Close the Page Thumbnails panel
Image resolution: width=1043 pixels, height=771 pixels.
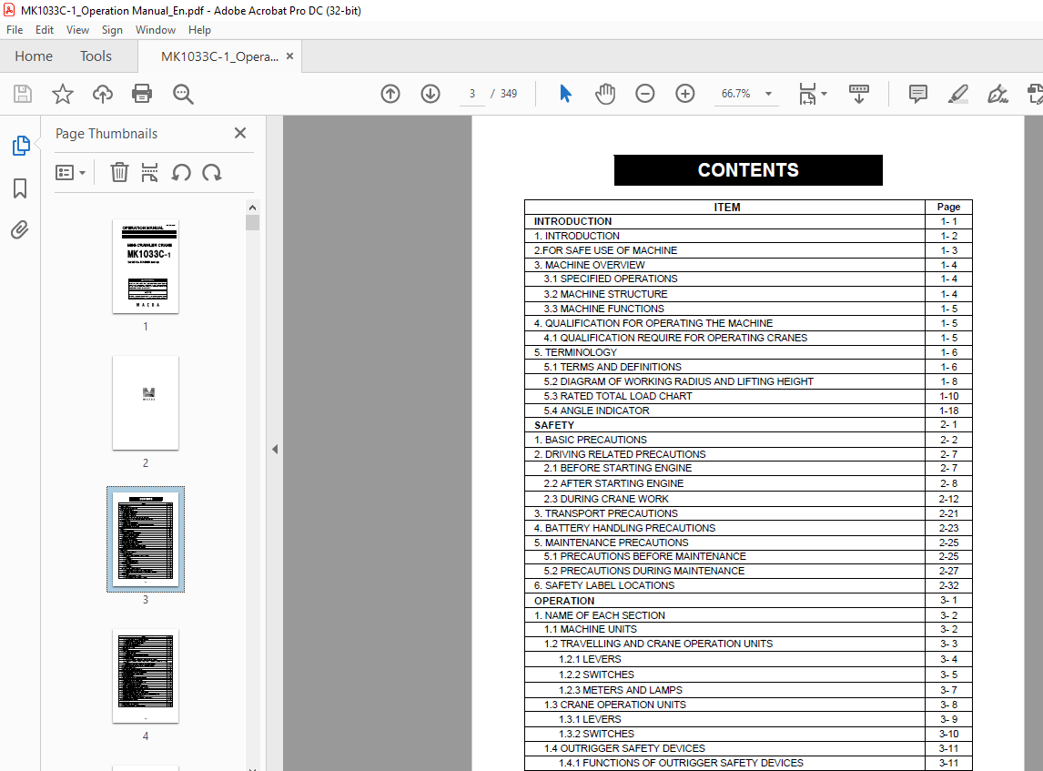click(240, 133)
